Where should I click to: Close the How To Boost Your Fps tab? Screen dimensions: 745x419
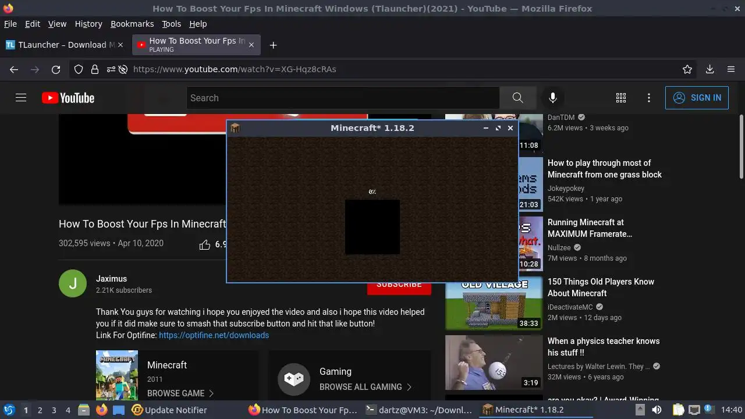pyautogui.click(x=251, y=45)
